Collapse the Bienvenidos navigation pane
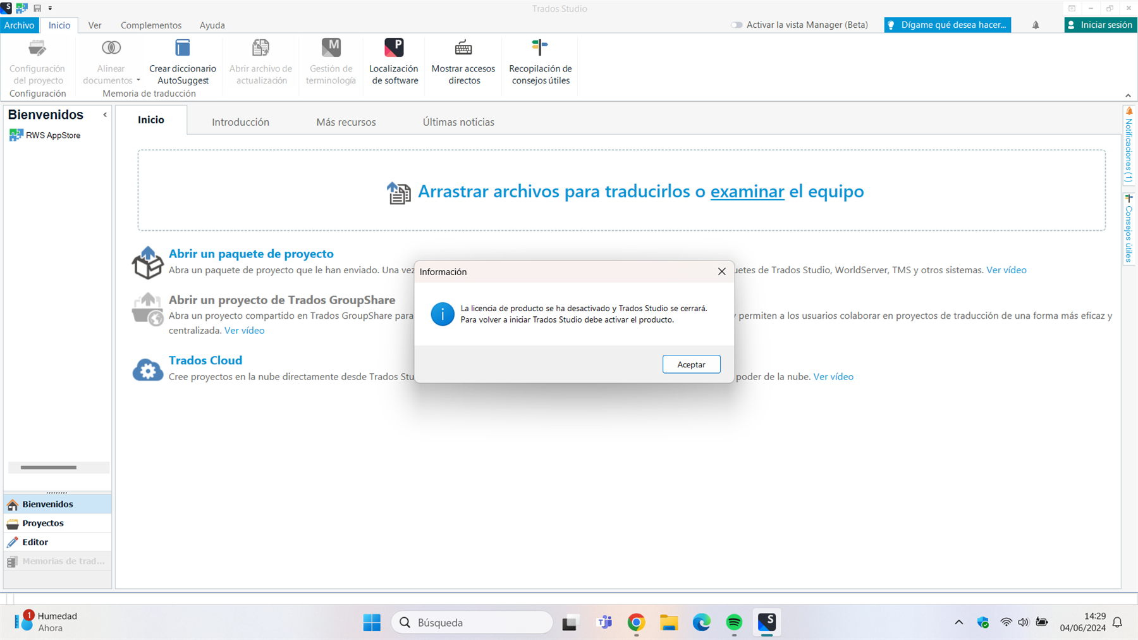Viewport: 1138px width, 640px height. [x=105, y=115]
